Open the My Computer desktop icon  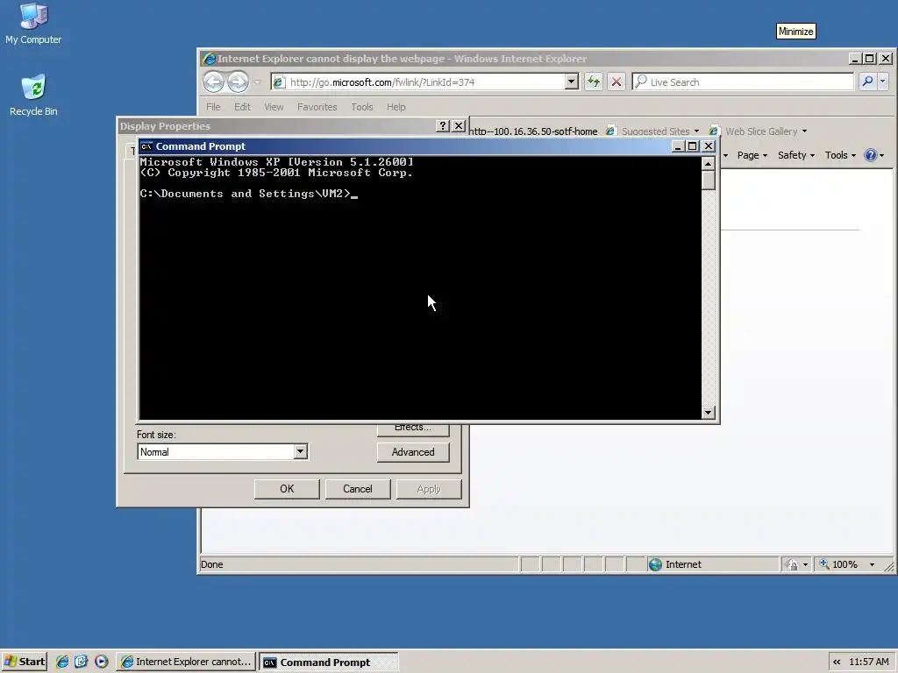33,16
